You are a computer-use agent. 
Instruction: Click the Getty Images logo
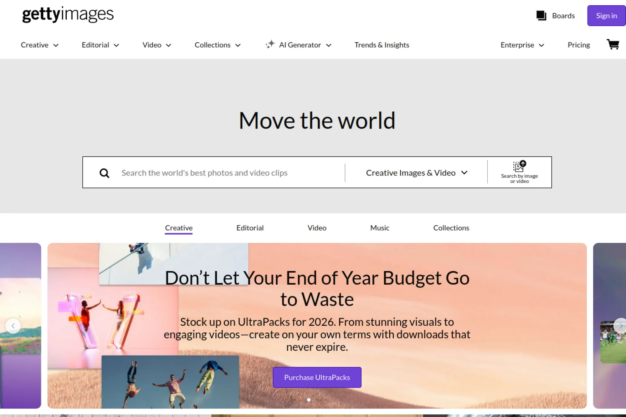68,14
